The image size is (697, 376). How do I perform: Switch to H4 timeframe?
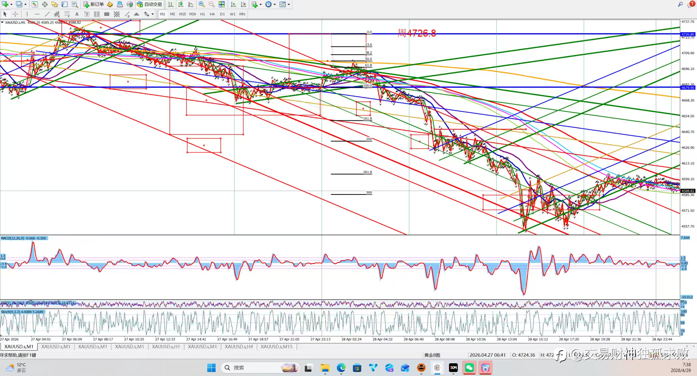pos(212,14)
